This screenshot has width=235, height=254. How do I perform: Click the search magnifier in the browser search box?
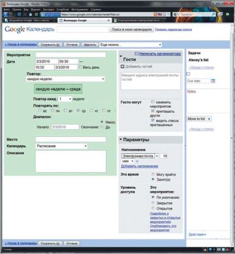213,15
